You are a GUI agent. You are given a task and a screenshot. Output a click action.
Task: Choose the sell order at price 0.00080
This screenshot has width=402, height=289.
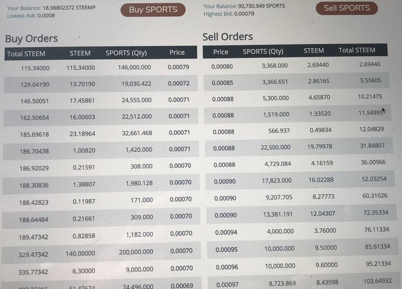click(295, 65)
